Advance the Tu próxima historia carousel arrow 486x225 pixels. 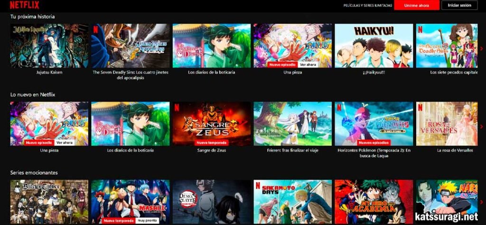pos(481,48)
